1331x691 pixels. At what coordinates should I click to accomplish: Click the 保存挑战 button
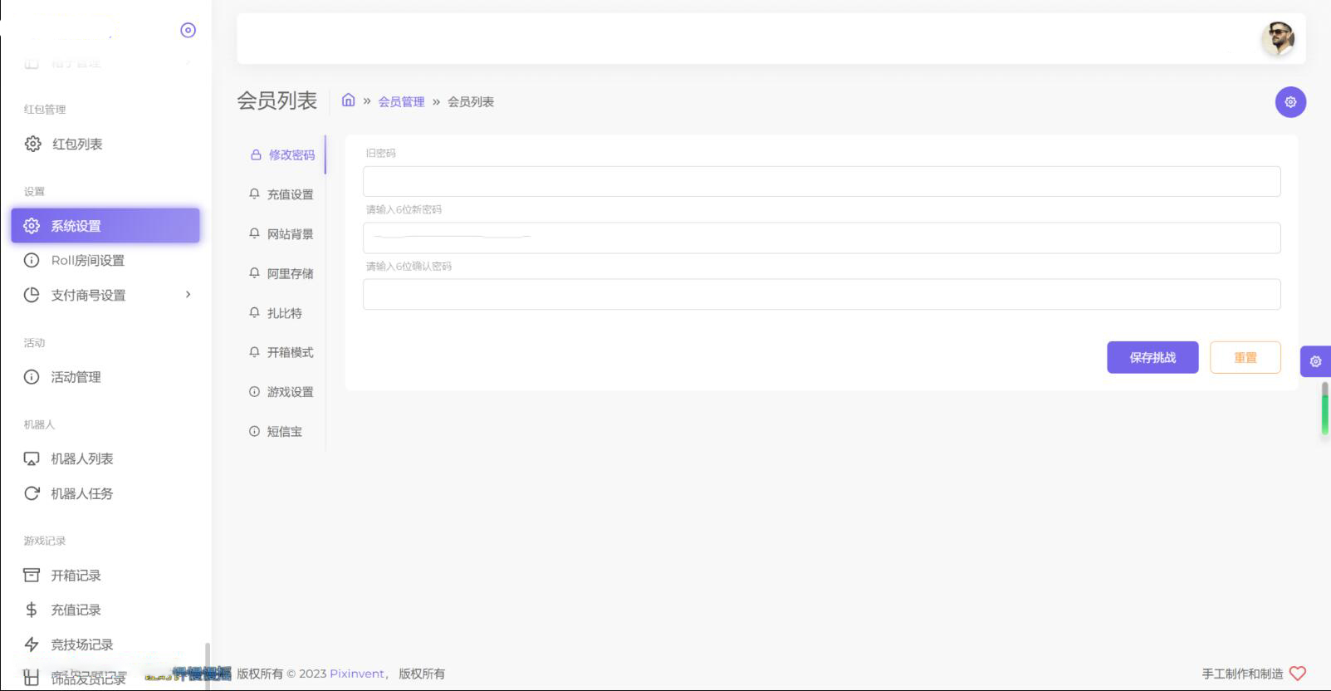1152,357
